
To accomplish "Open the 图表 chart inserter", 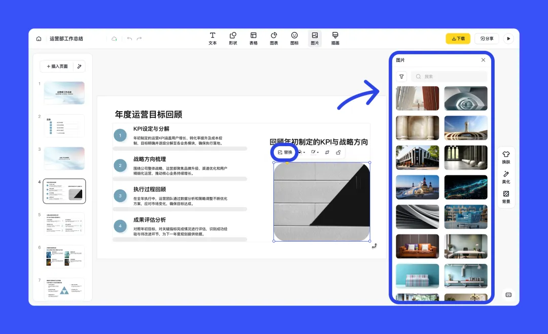I will pos(273,38).
